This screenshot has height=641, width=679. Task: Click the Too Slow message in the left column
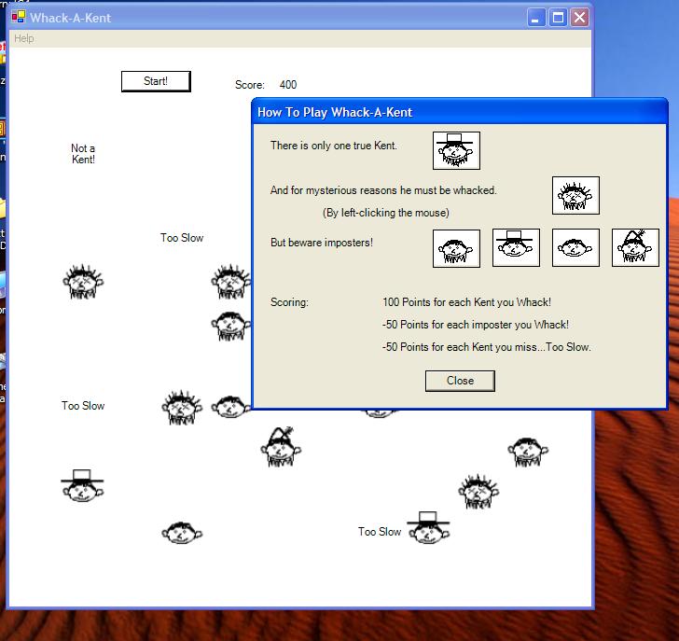[83, 406]
